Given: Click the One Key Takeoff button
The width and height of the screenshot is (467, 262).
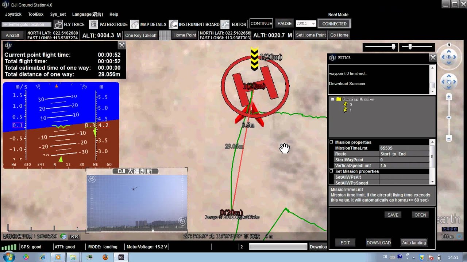Looking at the screenshot, I should pos(141,35).
